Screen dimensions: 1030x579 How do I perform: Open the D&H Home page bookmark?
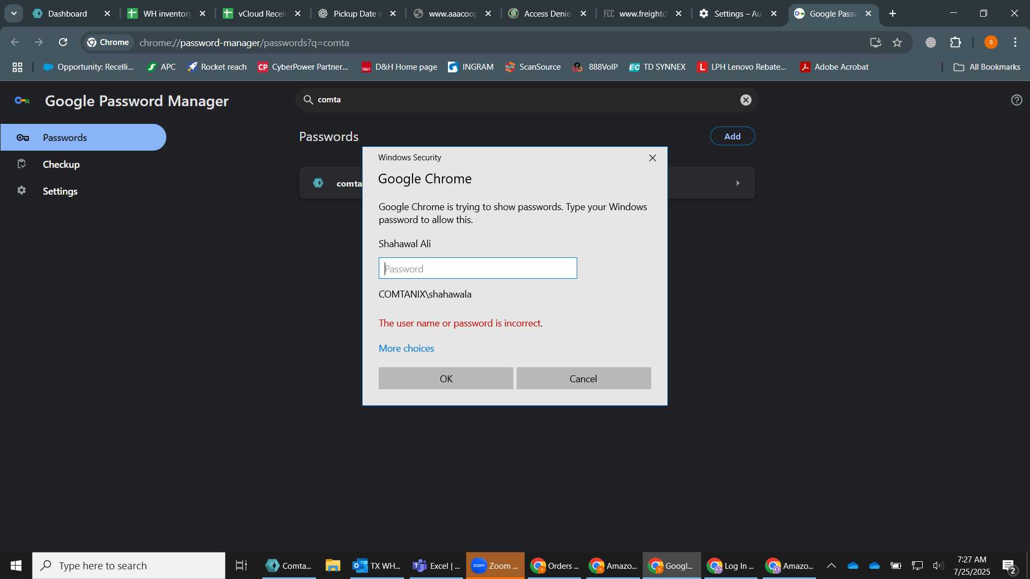[x=399, y=67]
